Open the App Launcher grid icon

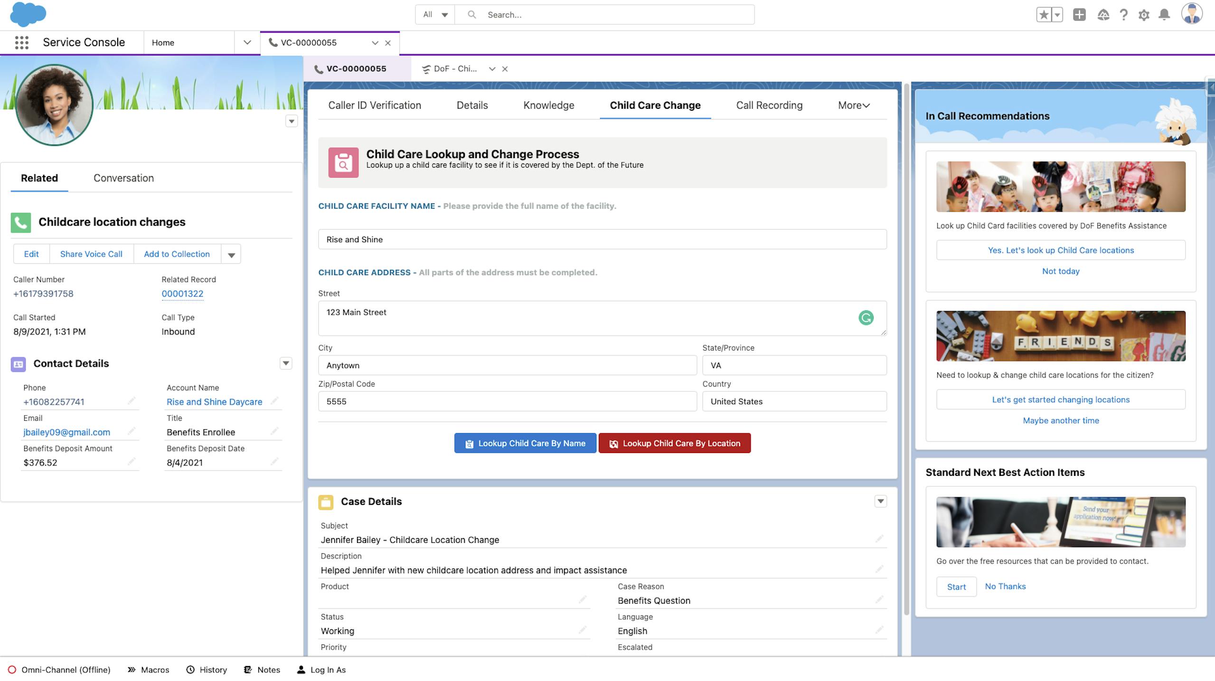click(x=21, y=43)
